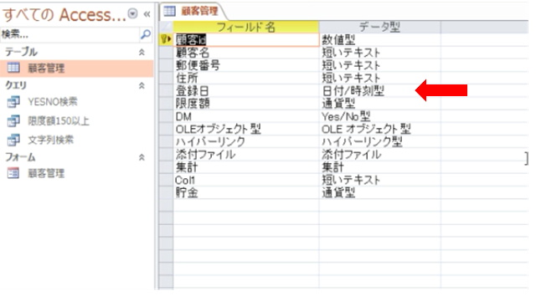Collapse the クエリ group

(x=142, y=85)
